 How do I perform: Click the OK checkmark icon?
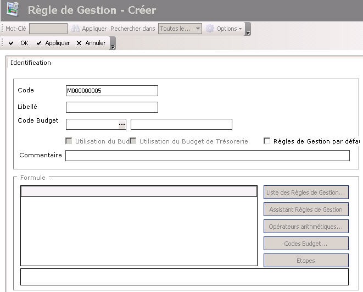(12, 43)
